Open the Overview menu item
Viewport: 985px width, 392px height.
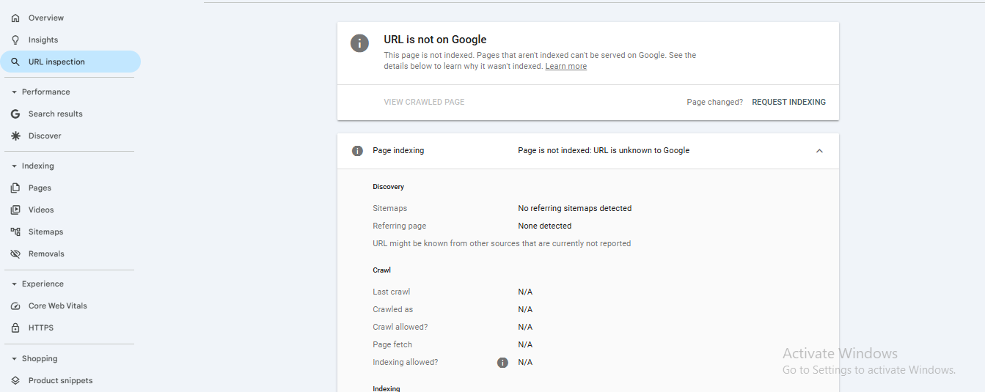tap(70, 18)
